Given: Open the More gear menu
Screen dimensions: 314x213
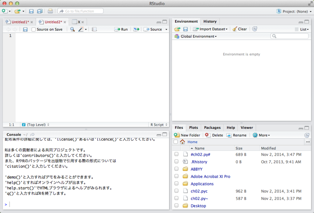Looking at the screenshot, I should [x=261, y=135].
